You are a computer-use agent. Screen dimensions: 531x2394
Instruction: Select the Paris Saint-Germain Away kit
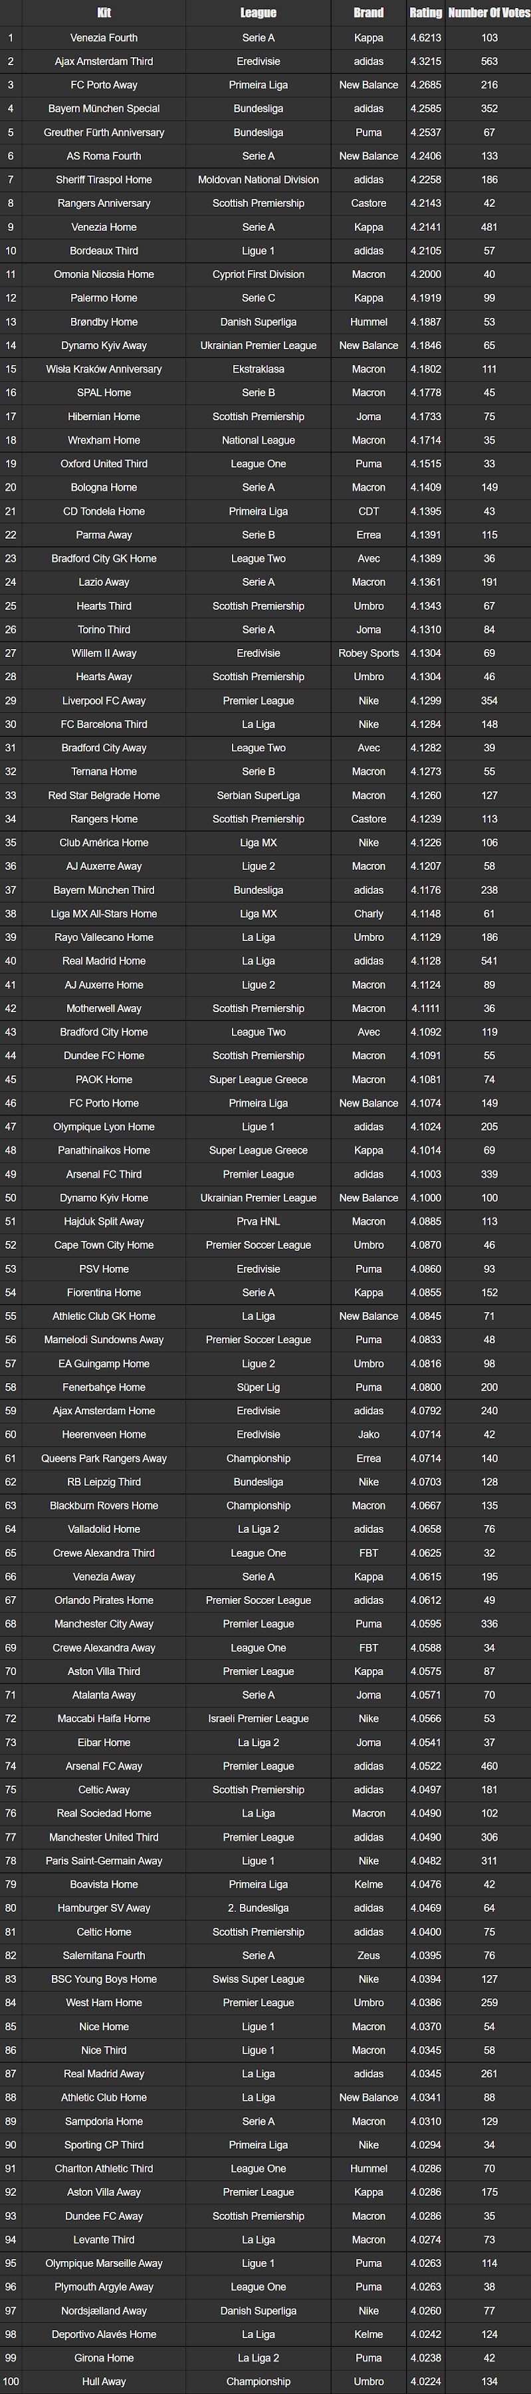(104, 1861)
